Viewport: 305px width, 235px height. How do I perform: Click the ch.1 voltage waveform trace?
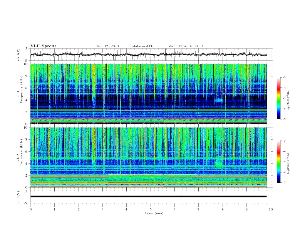tap(148, 55)
